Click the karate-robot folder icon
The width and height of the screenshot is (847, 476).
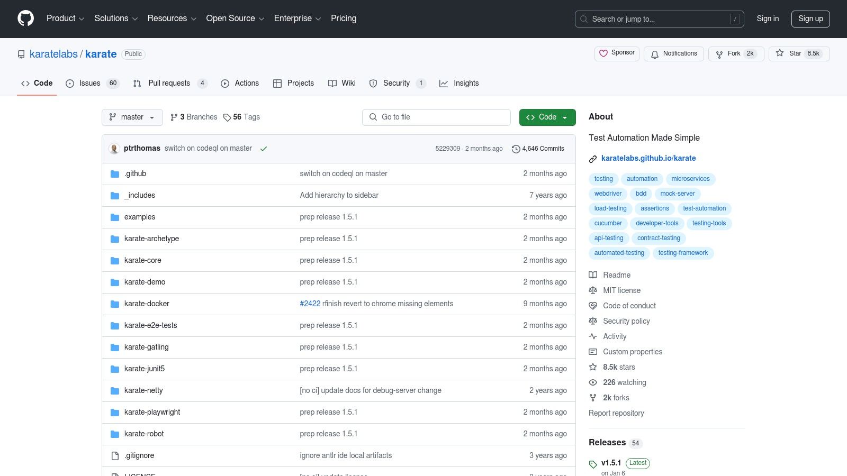pos(115,434)
